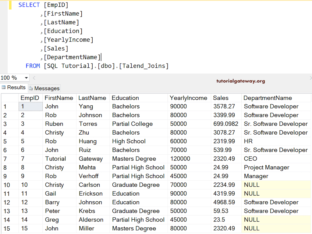Screen dimensions: 312x234
Task: Click the 'Zhu' LastName cell
Action: (x=93, y=132)
